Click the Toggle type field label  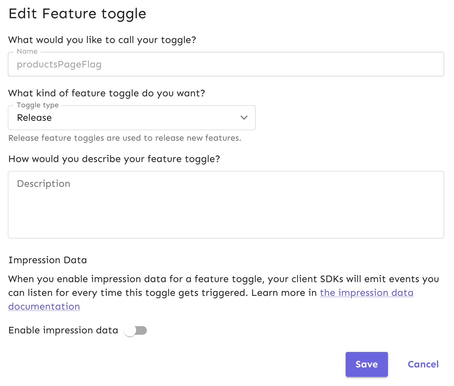pyautogui.click(x=37, y=105)
